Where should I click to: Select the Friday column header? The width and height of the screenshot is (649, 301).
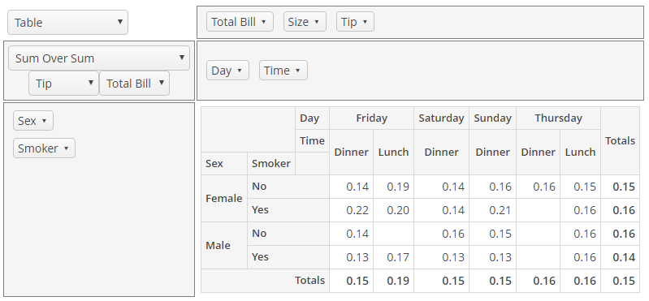(372, 118)
